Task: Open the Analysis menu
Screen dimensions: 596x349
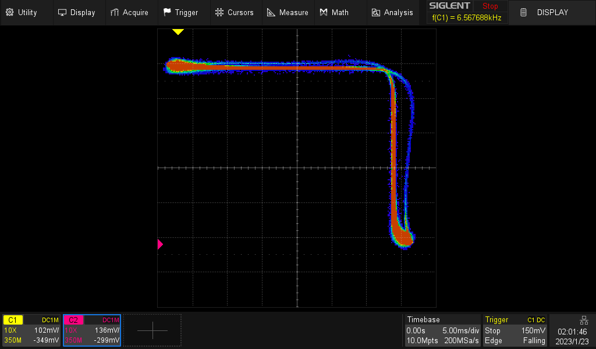Action: click(x=392, y=12)
